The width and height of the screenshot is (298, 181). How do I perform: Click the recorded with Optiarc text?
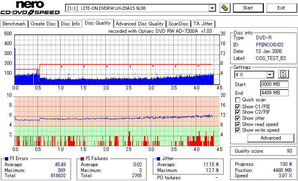click(x=160, y=31)
